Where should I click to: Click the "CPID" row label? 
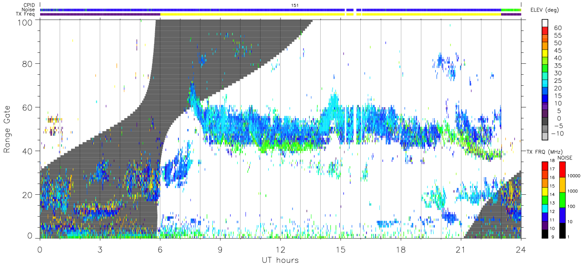29,5
